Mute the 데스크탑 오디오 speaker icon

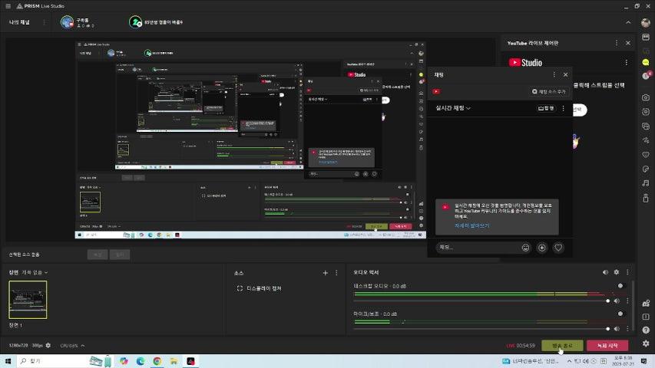pyautogui.click(x=617, y=301)
